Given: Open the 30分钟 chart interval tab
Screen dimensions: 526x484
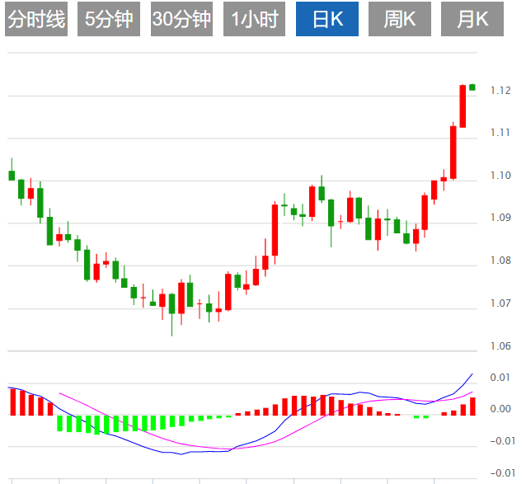Looking at the screenshot, I should tap(181, 19).
